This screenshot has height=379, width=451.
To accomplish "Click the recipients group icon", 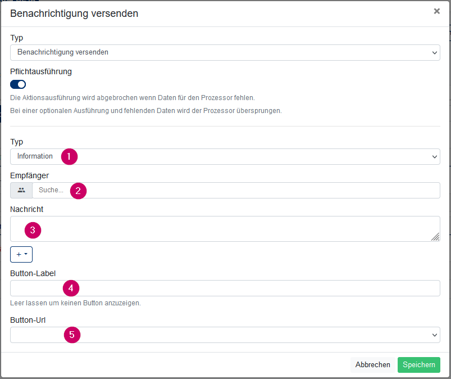I will [x=21, y=190].
